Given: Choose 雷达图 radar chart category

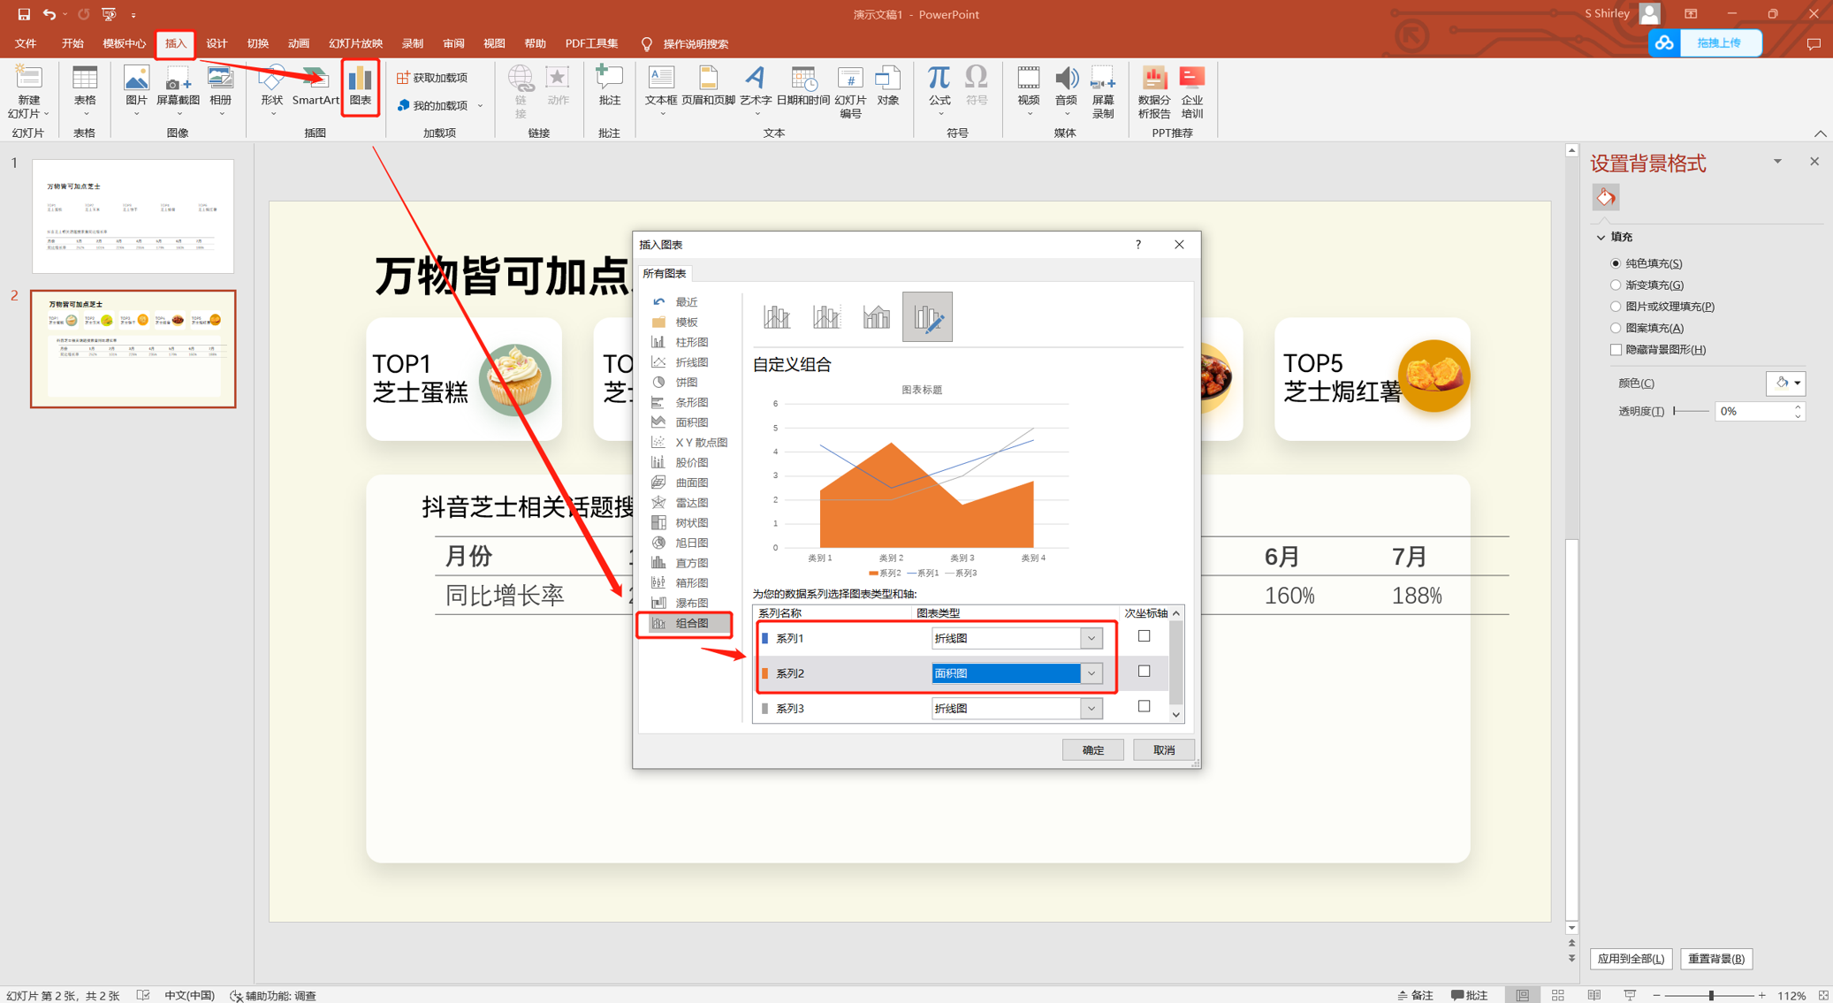Looking at the screenshot, I should coord(690,502).
